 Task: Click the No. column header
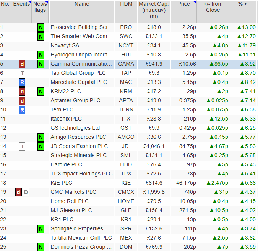5,12
